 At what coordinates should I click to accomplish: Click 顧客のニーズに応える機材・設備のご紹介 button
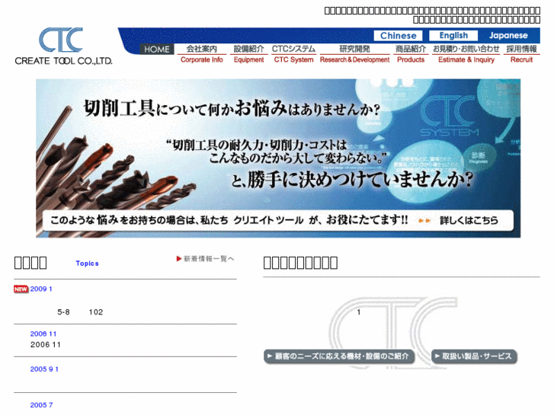[x=339, y=356]
